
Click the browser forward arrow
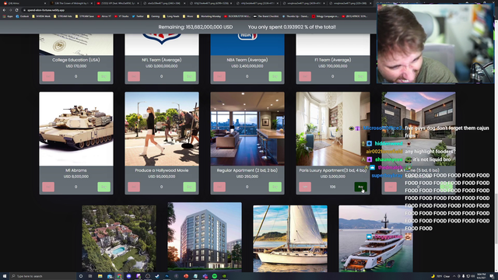tap(10, 10)
